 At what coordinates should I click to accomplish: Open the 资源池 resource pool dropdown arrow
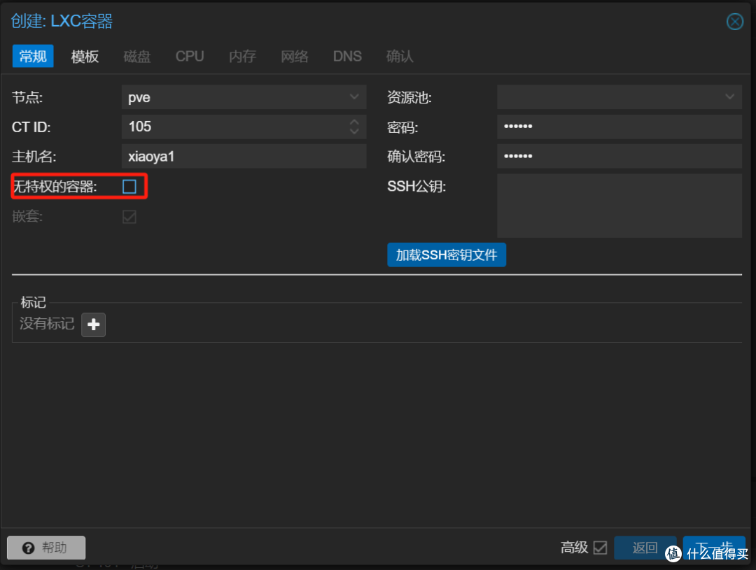[729, 97]
